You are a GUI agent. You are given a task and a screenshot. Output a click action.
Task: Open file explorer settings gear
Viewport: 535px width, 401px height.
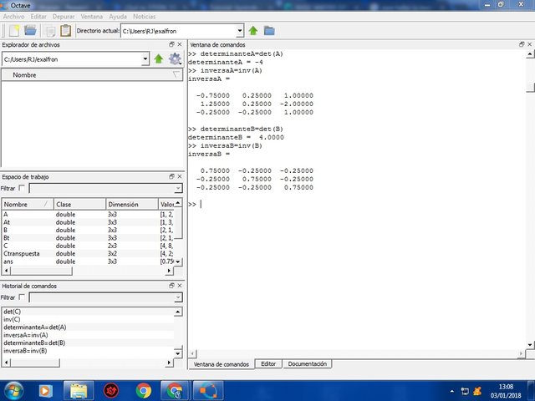(x=175, y=59)
